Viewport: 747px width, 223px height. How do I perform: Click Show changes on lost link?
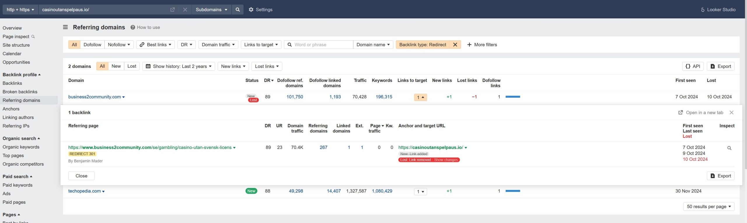click(x=446, y=160)
